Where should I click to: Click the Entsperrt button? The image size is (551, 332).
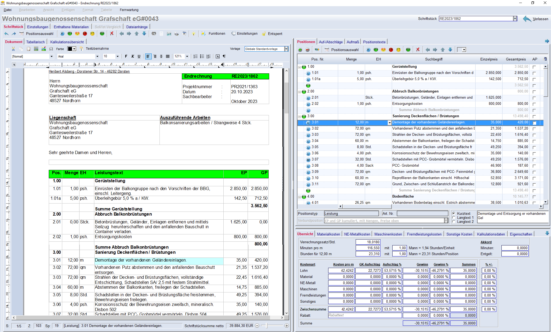(x=272, y=34)
